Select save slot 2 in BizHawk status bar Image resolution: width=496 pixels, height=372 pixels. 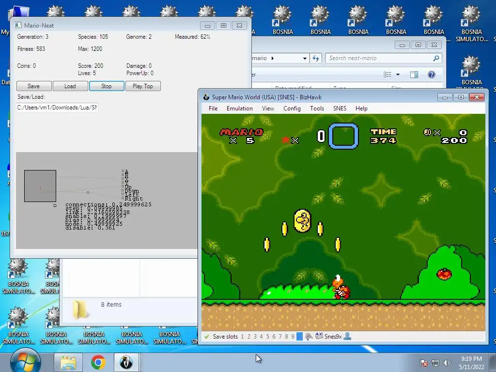[x=248, y=337]
